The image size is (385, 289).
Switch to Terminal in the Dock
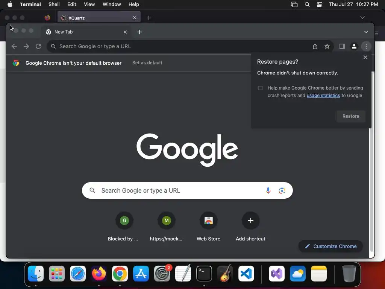204,274
